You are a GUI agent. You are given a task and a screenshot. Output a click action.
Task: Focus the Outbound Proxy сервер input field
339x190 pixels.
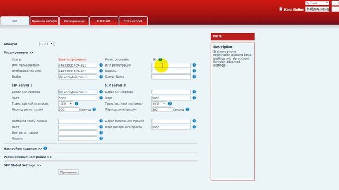pyautogui.click(x=78, y=121)
